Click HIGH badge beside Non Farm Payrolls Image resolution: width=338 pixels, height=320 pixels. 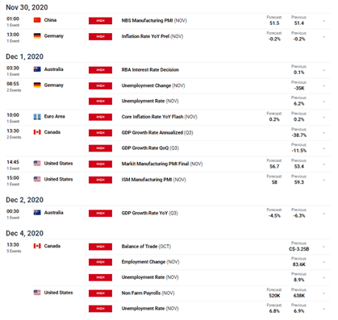click(x=100, y=293)
